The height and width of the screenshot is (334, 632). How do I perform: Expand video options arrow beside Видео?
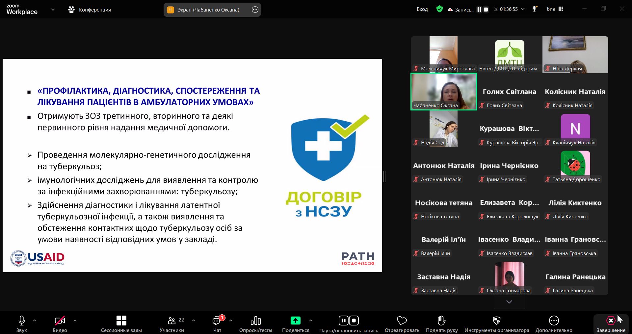pyautogui.click(x=75, y=320)
